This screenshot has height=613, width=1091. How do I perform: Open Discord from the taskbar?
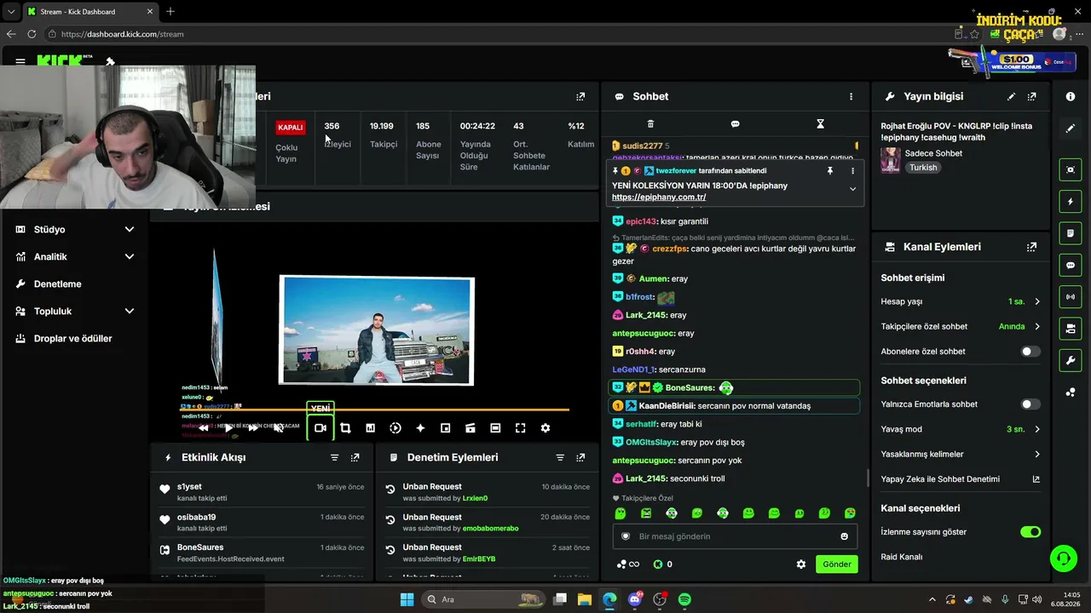click(x=635, y=599)
